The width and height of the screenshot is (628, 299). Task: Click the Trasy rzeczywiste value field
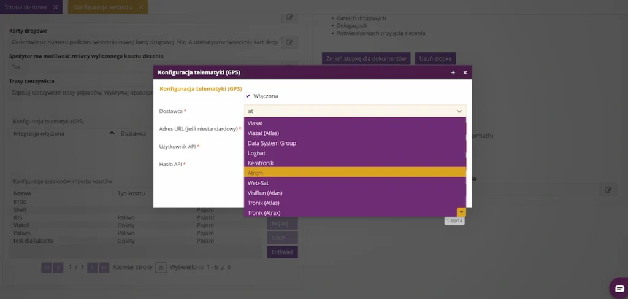(82, 92)
